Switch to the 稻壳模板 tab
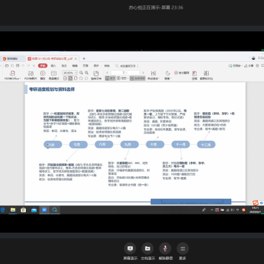The image size is (264, 264). pyautogui.click(x=12, y=59)
